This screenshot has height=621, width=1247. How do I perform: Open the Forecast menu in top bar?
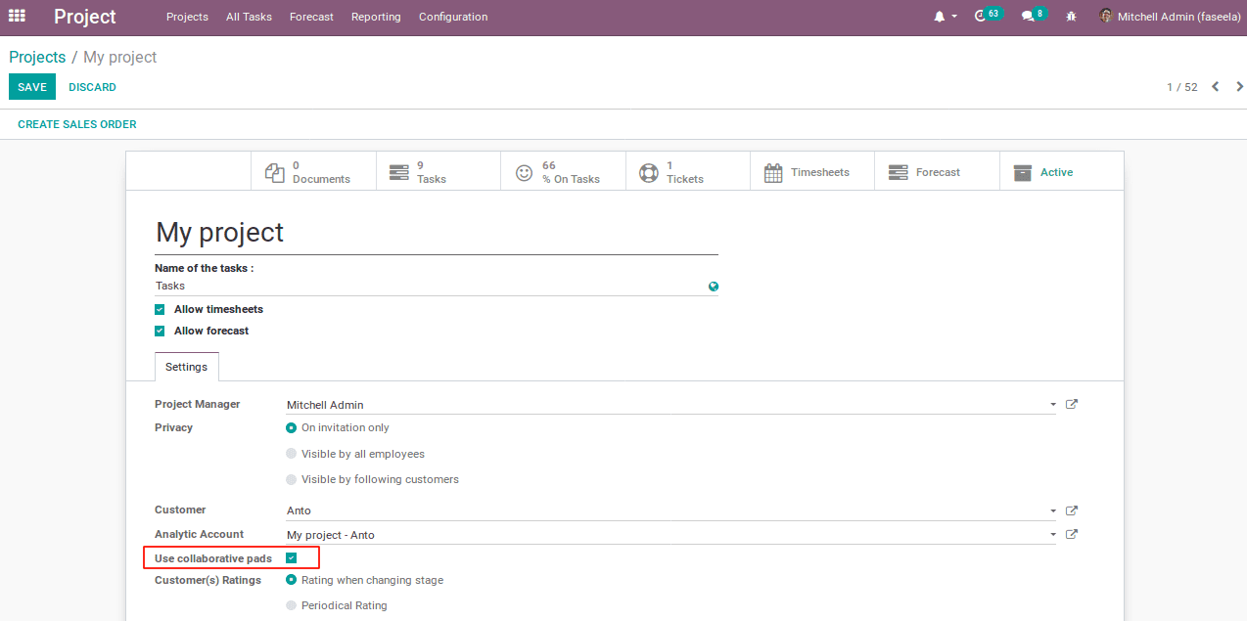pos(311,17)
